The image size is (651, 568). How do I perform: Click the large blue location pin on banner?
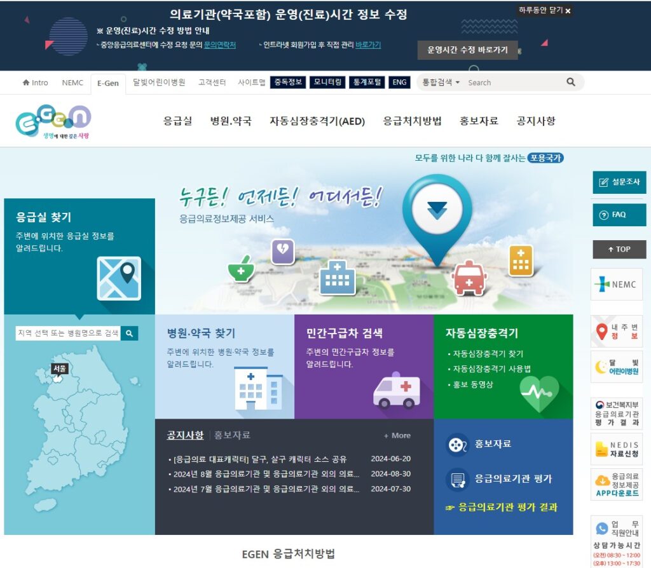click(437, 220)
